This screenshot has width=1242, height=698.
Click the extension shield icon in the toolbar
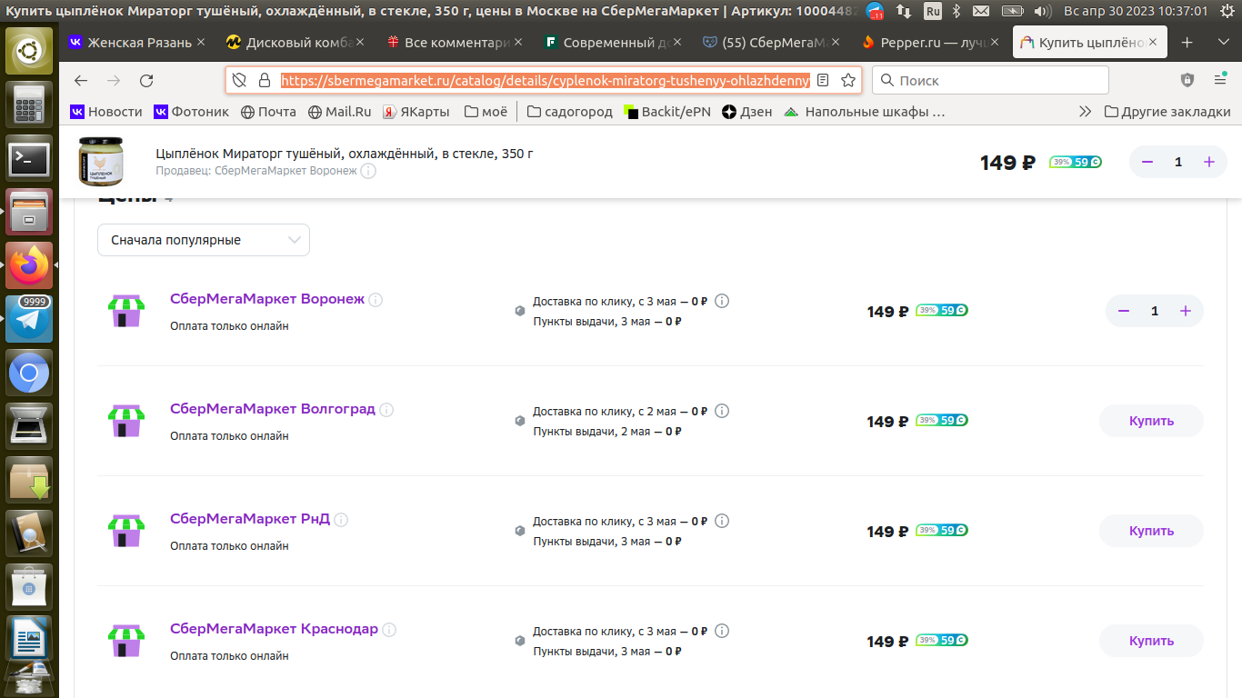[1187, 80]
